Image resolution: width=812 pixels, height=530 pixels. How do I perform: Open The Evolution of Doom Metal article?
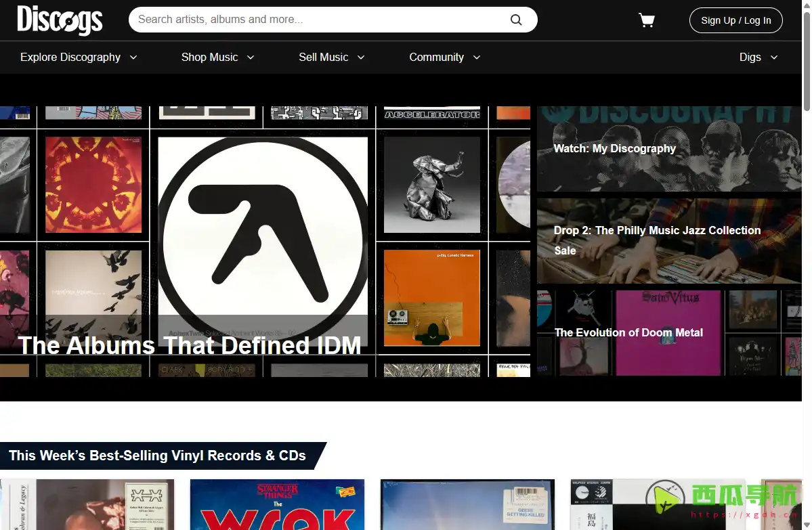(x=628, y=332)
